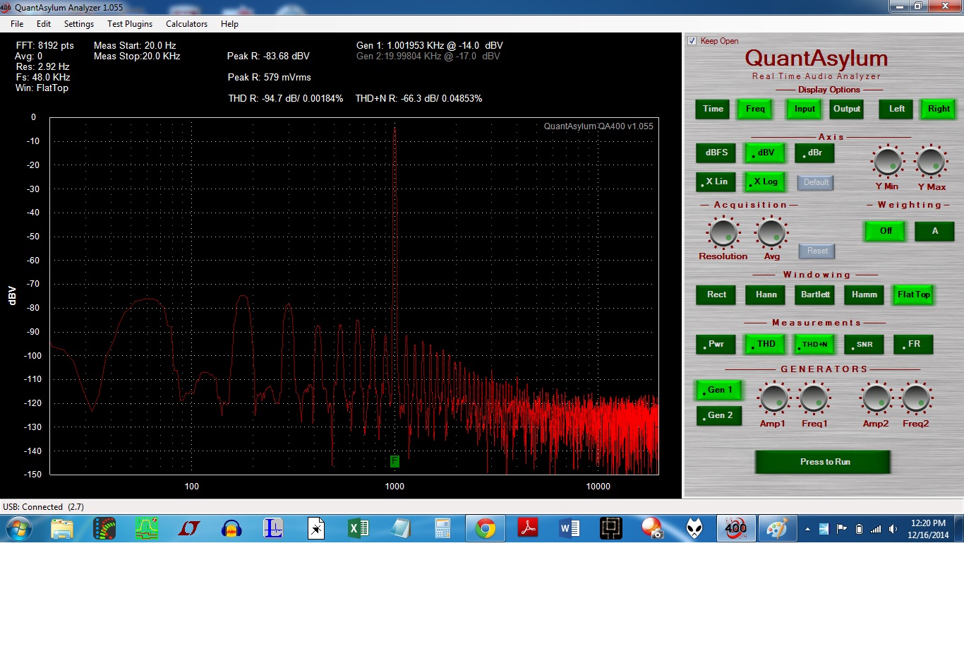Open the Edit menu
964x661 pixels.
[44, 24]
